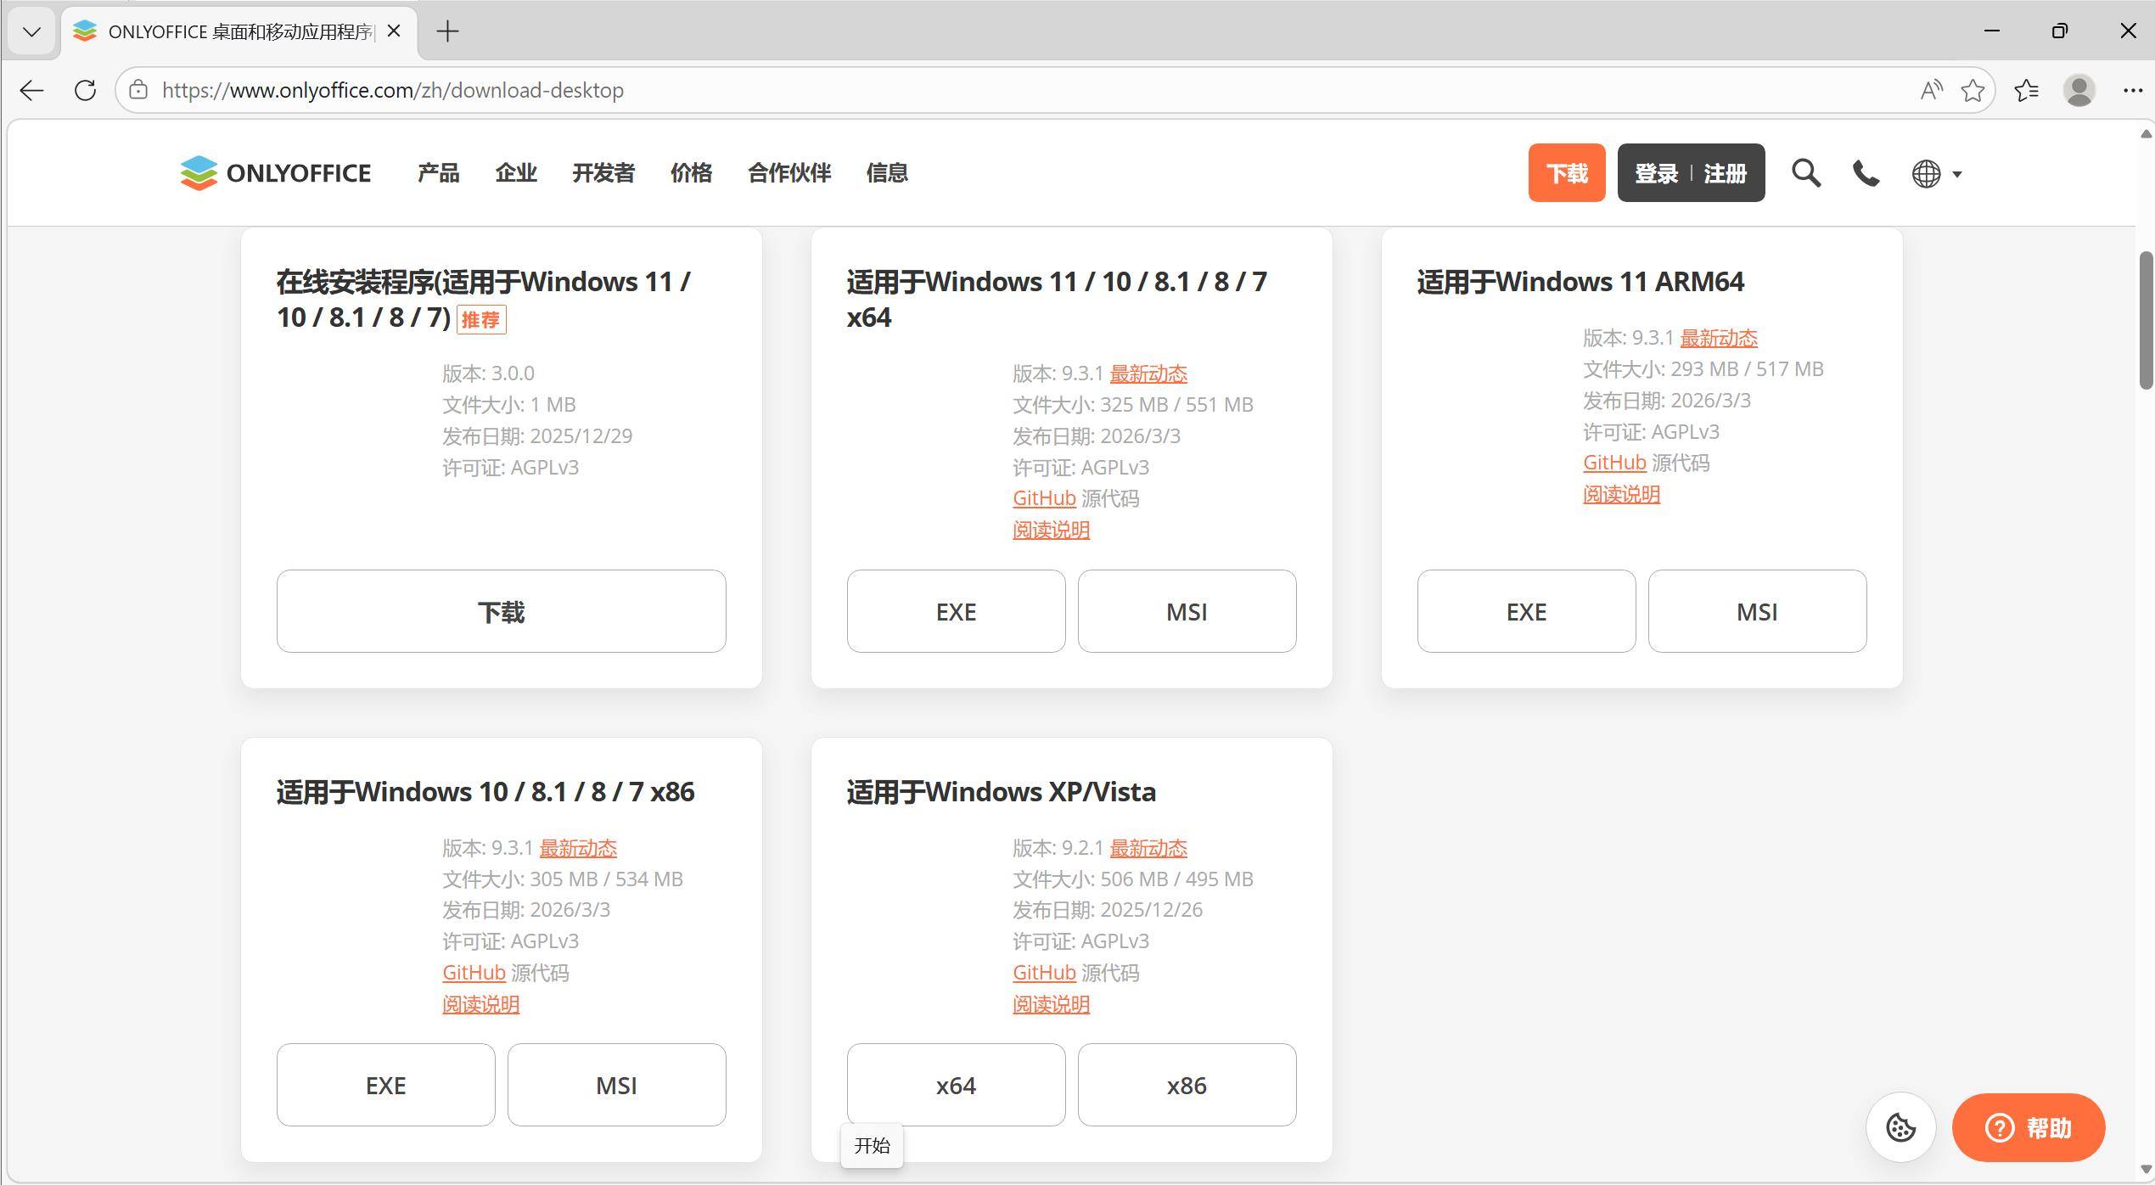
Task: Click the 推荐 badge on online installer
Action: coord(481,319)
